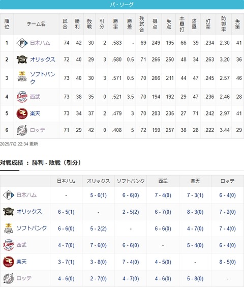244x287 pixels.
Task: Click the SoftBank Hawks logo in standings table
Action: 22,76
